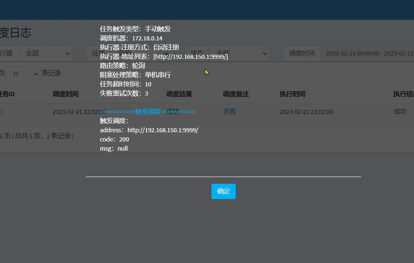
Task: Open the 状态 全部 dropdown
Action: coord(239,53)
